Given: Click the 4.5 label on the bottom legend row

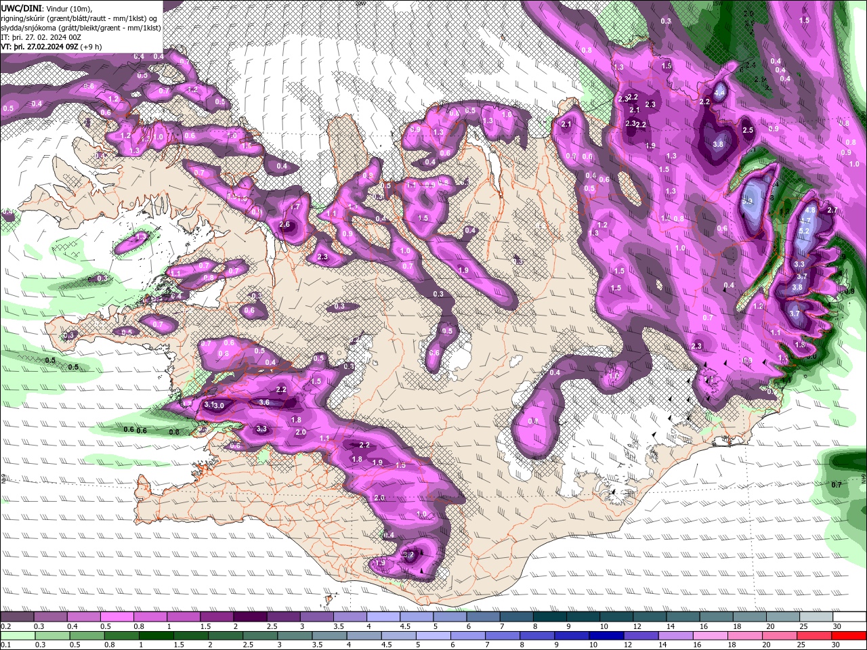Looking at the screenshot, I should coord(387,645).
